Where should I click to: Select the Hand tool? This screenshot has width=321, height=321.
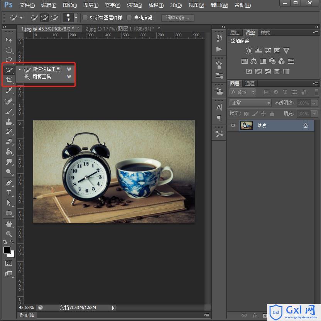[x=9, y=224]
